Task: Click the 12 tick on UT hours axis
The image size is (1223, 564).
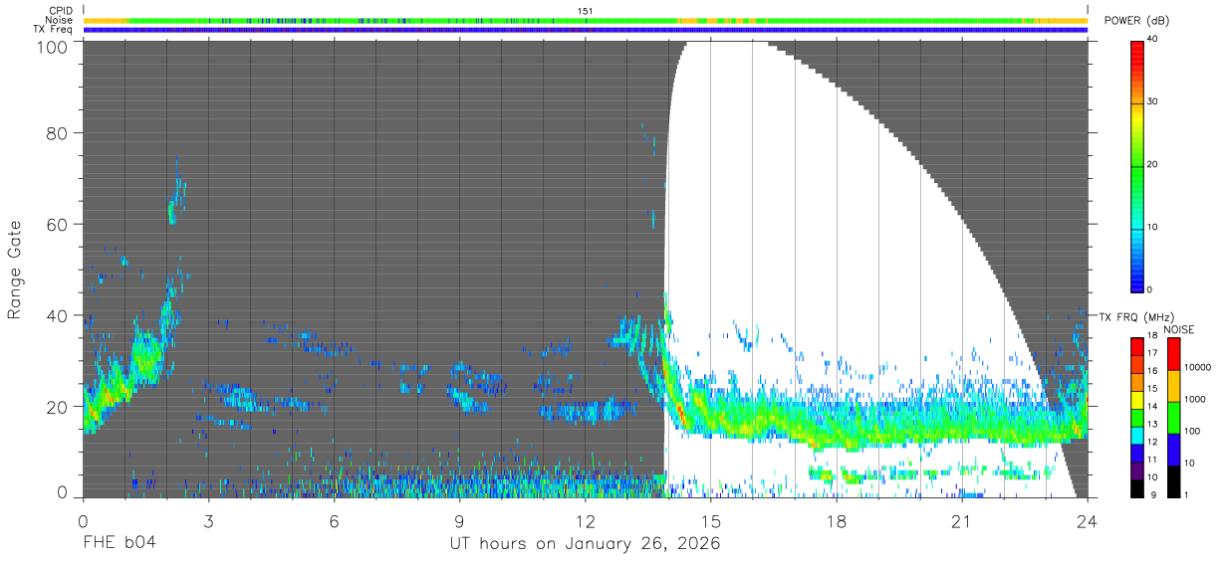Action: [586, 520]
